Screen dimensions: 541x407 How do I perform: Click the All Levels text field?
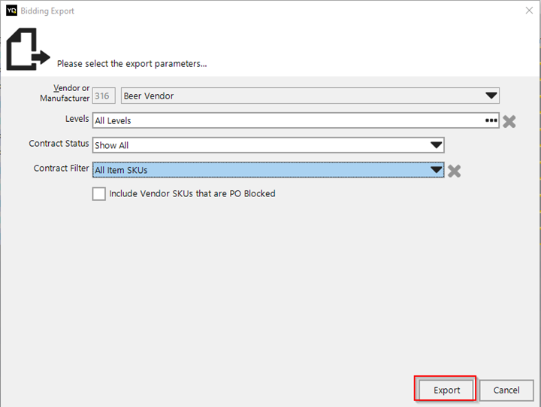pyautogui.click(x=296, y=120)
